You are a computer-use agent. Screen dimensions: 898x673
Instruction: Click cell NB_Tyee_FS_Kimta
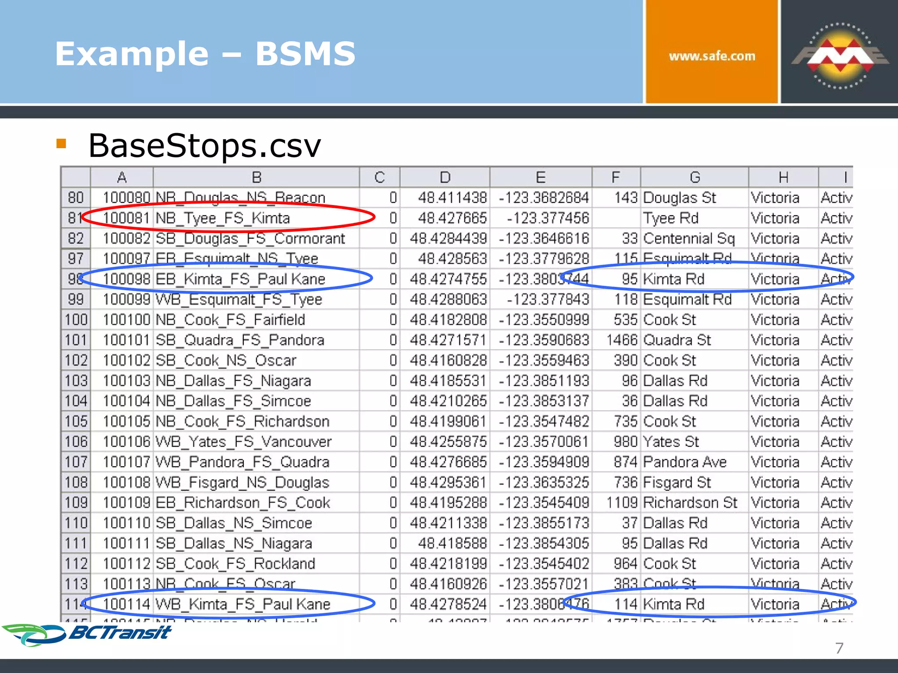[257, 218]
